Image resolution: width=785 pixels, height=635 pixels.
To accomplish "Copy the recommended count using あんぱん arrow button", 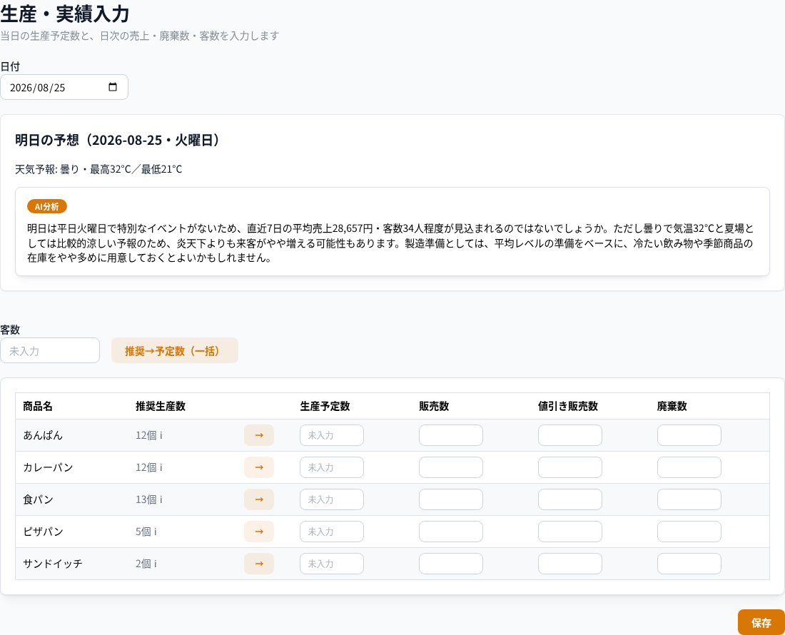I will click(259, 435).
